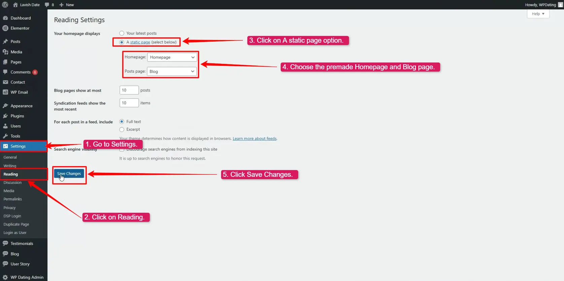Click the Dashboard gauge icon
Screen dimensions: 564x281
click(5, 18)
